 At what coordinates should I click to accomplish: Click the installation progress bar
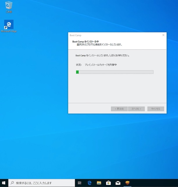tap(115, 72)
